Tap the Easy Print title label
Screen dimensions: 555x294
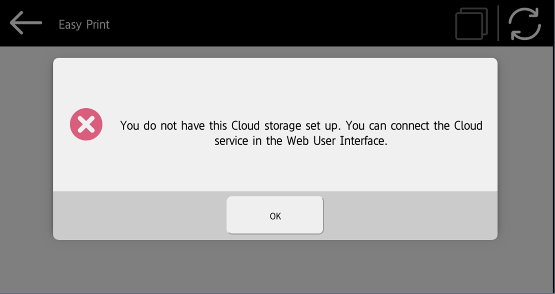84,24
